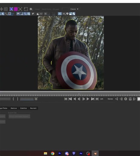
Task: Click the greyed magnetic spline brush icon
Action: coord(31,9)
